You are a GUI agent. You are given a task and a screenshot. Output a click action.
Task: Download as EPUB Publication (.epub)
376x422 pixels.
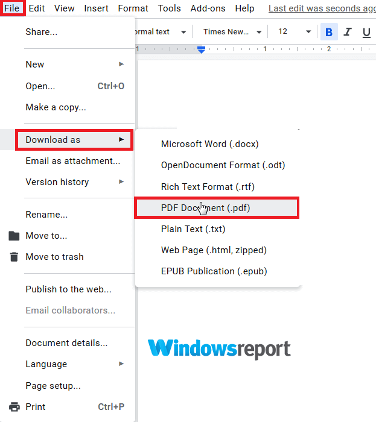coord(217,271)
